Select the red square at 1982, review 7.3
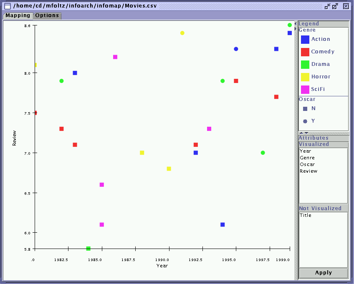This screenshot has width=354, height=284. [61, 129]
